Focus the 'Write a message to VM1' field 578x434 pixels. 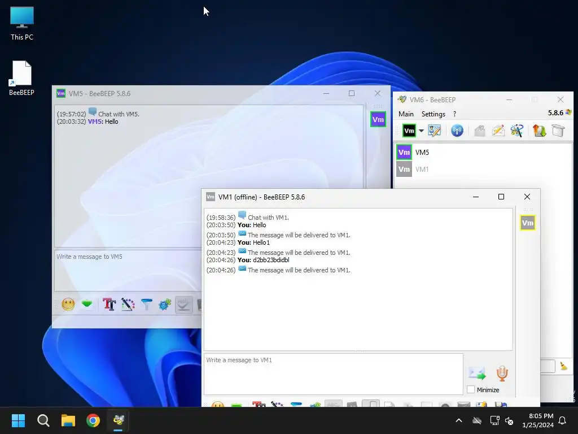(333, 374)
